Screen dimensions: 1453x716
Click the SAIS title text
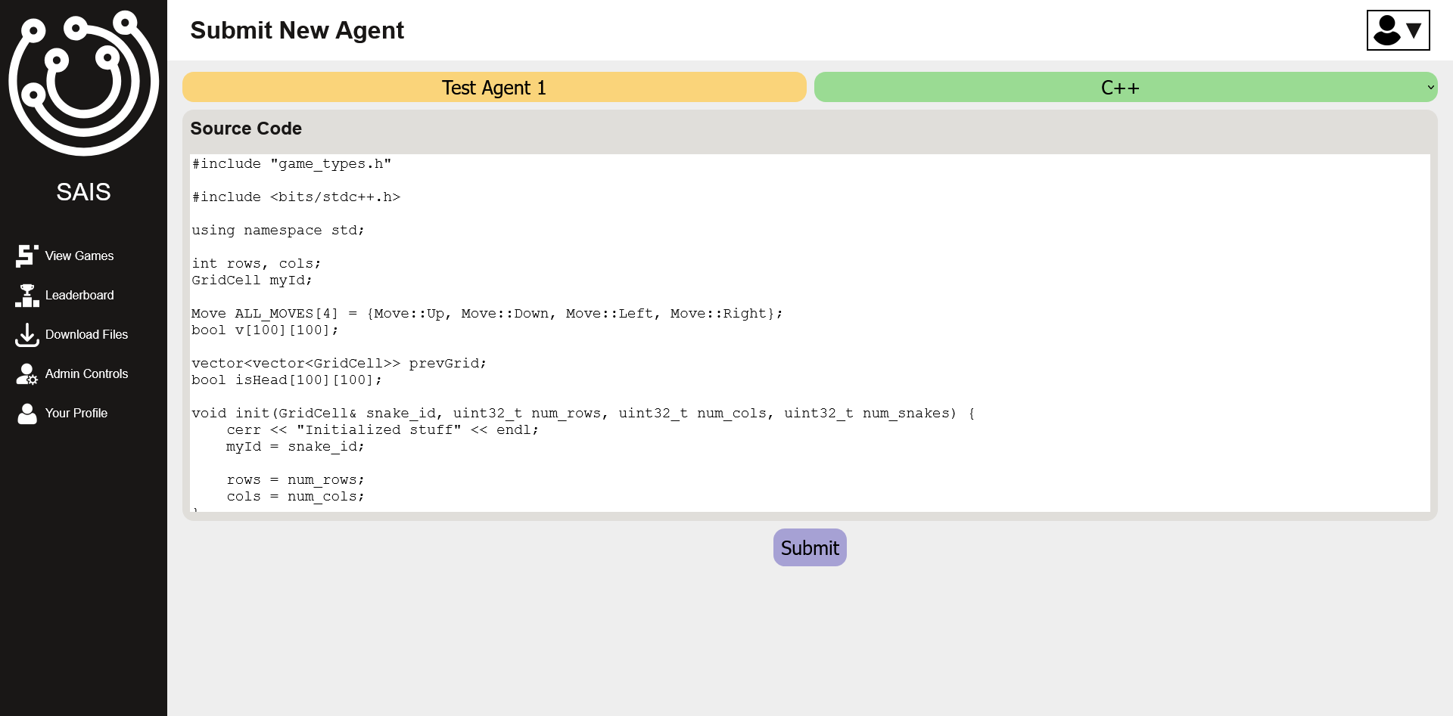(x=83, y=192)
